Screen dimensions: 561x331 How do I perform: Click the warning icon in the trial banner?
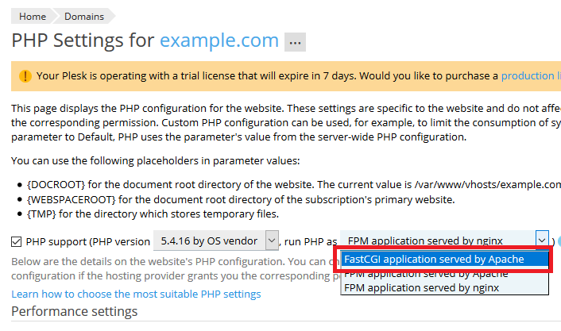(x=25, y=76)
